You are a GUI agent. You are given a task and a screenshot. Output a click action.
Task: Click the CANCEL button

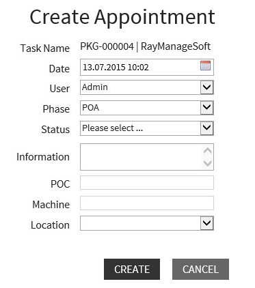(200, 269)
